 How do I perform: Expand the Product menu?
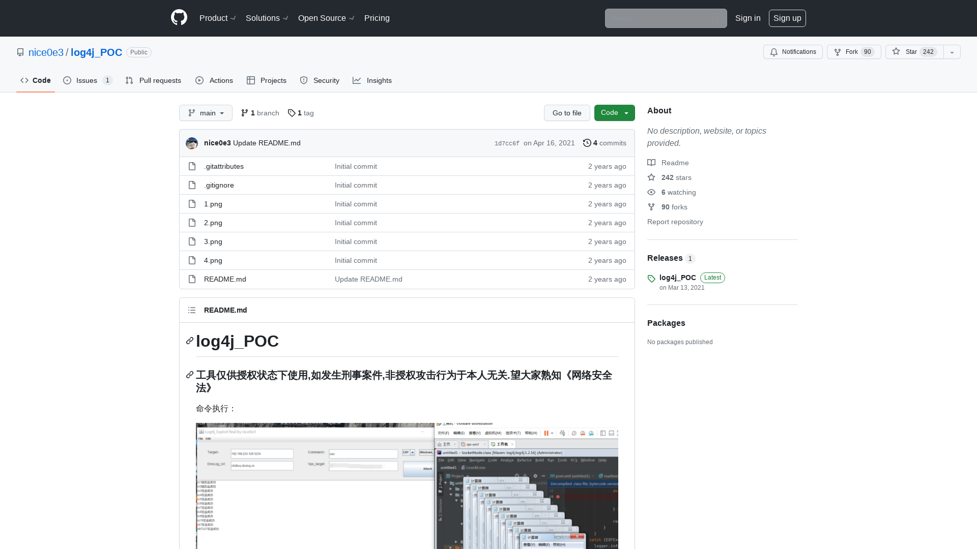pos(218,18)
